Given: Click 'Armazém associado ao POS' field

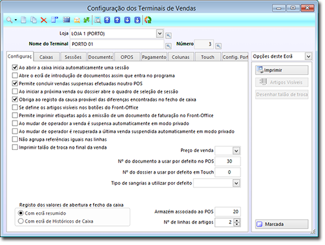Looking at the screenshot, I should (227, 212).
